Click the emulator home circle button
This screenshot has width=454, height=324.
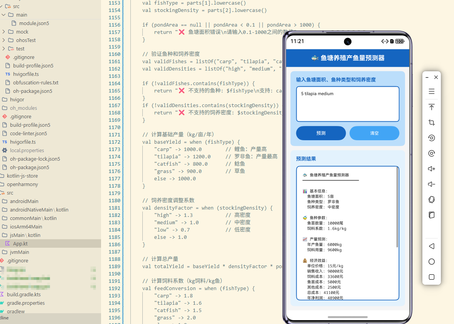point(431,262)
